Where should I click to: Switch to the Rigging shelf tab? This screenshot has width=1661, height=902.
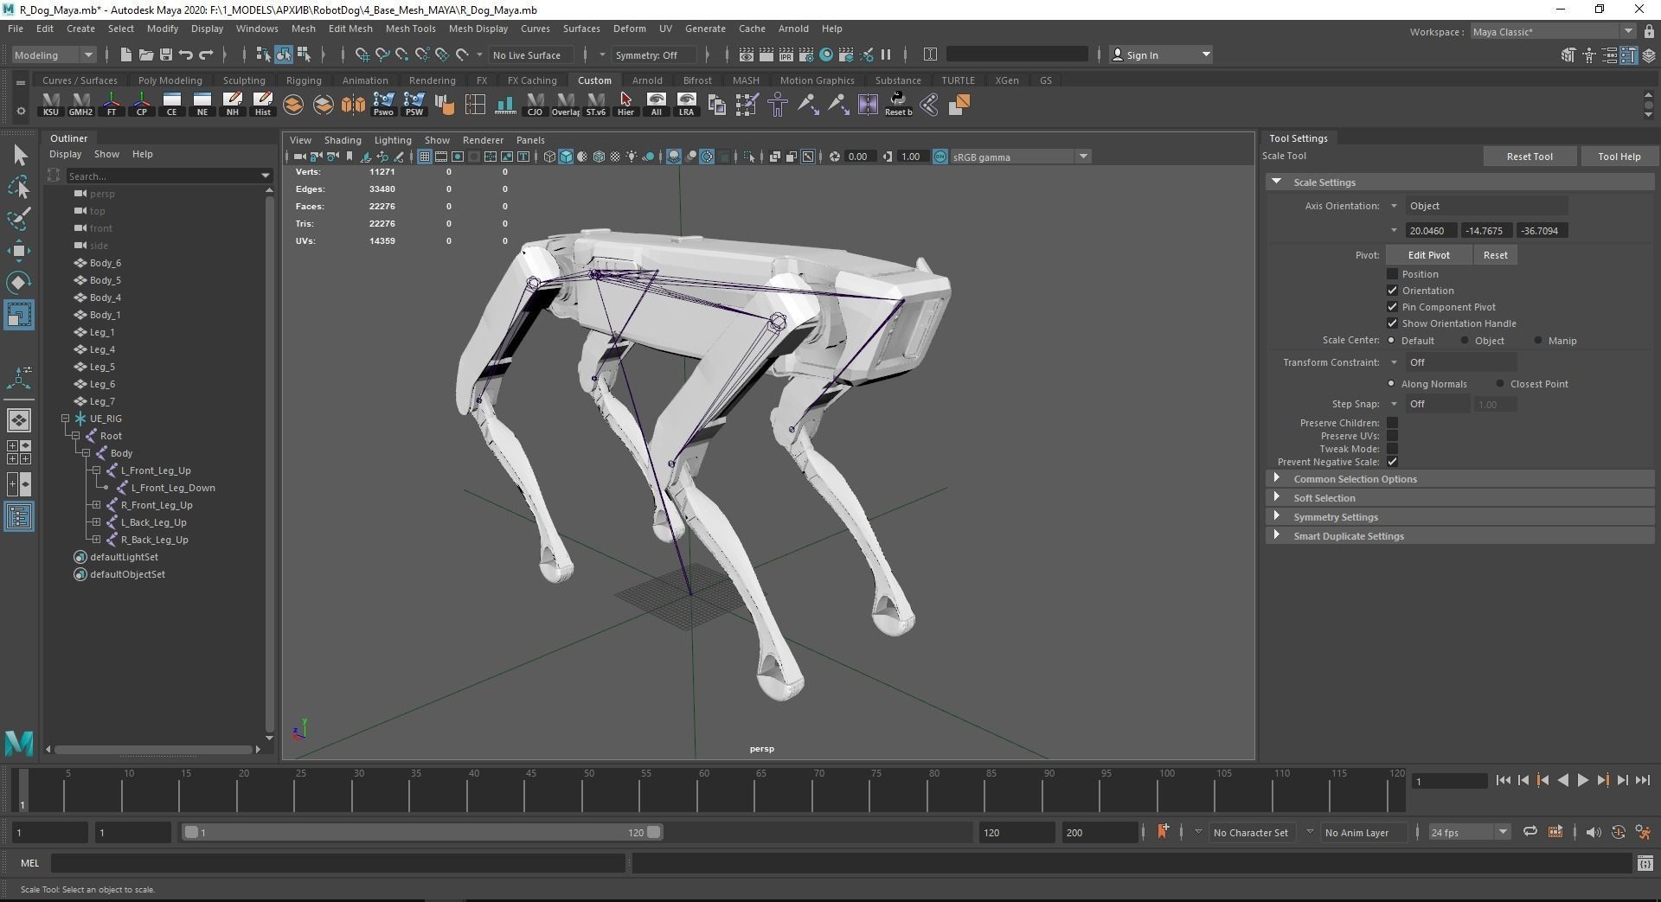tap(304, 80)
